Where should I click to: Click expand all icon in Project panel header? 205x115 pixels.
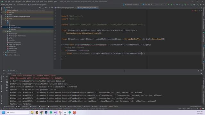tap(43, 8)
